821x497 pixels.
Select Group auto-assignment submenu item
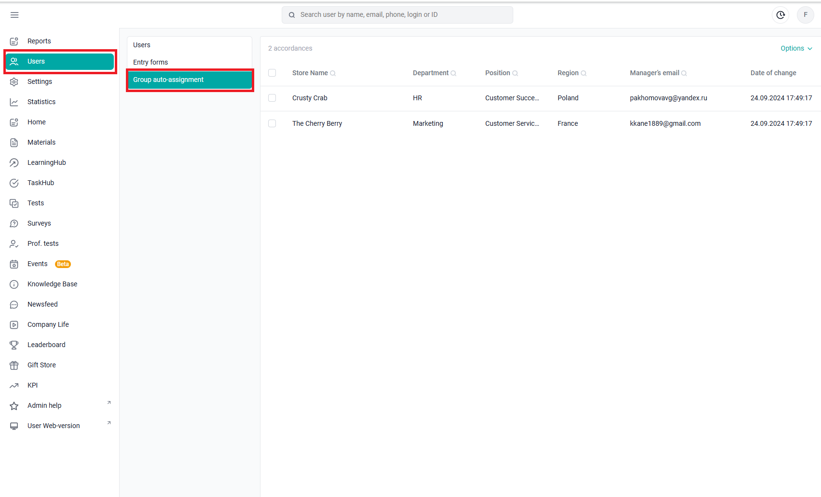pos(190,80)
